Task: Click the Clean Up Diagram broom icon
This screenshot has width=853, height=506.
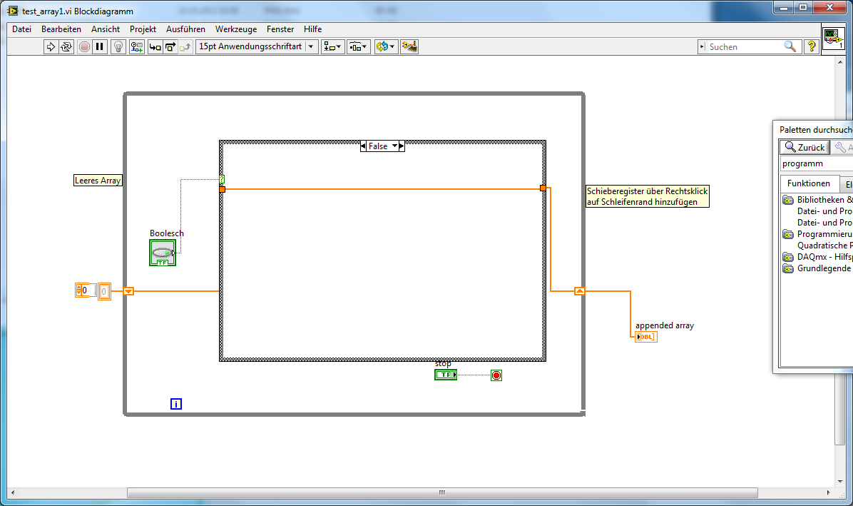Action: (x=409, y=47)
